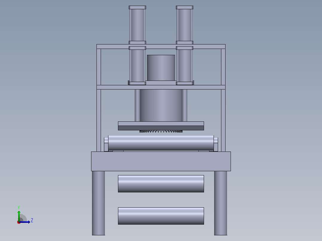Click the wide table base block
Viewport: 322px width, 241px height.
point(161,161)
